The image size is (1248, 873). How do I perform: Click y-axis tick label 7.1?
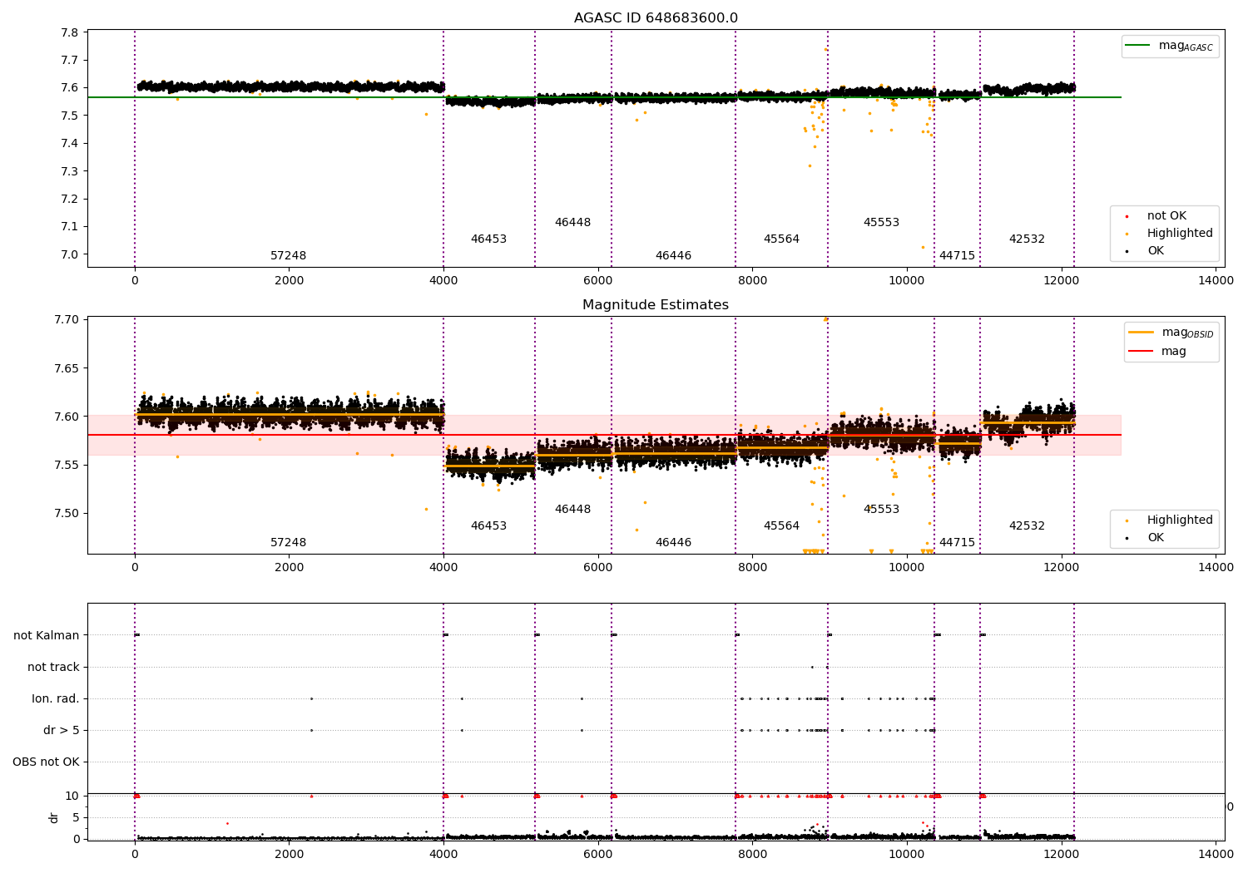pos(70,227)
